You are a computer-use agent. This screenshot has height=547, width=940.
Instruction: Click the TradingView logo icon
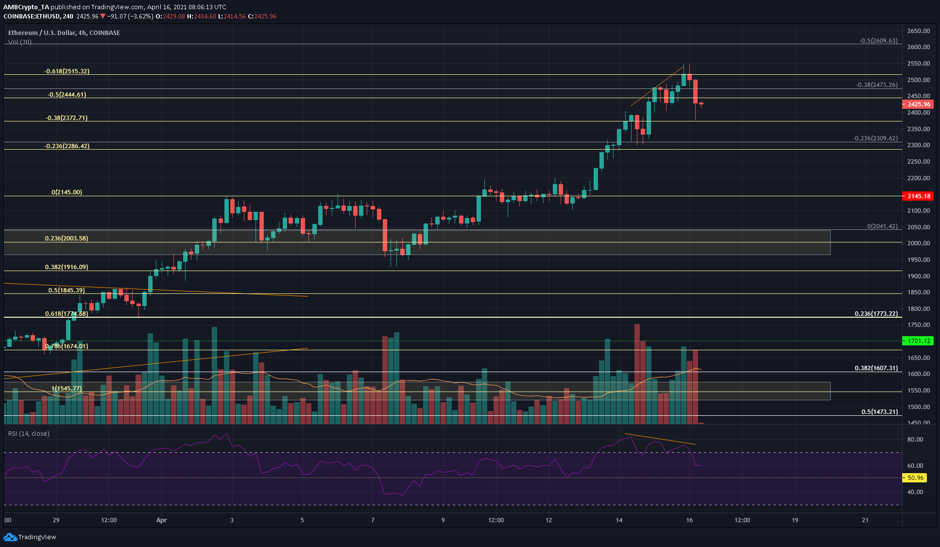pos(10,537)
